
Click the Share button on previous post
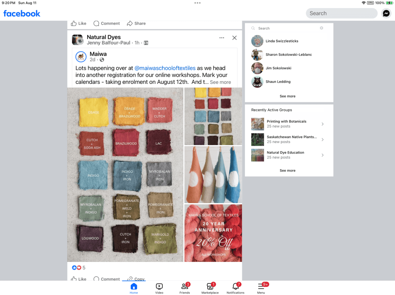(x=136, y=23)
